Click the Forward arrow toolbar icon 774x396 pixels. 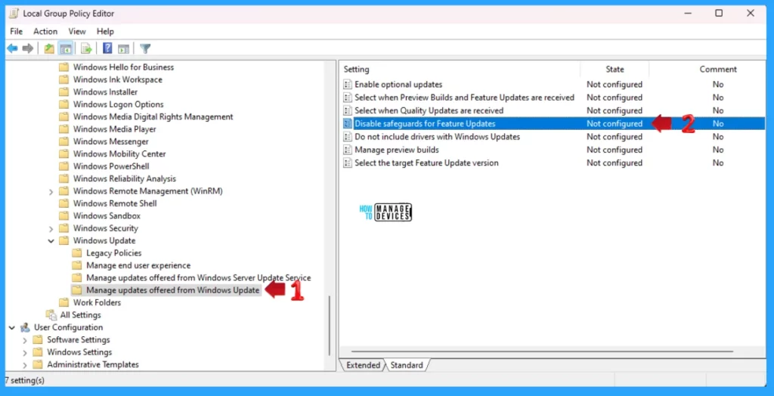[x=28, y=48]
